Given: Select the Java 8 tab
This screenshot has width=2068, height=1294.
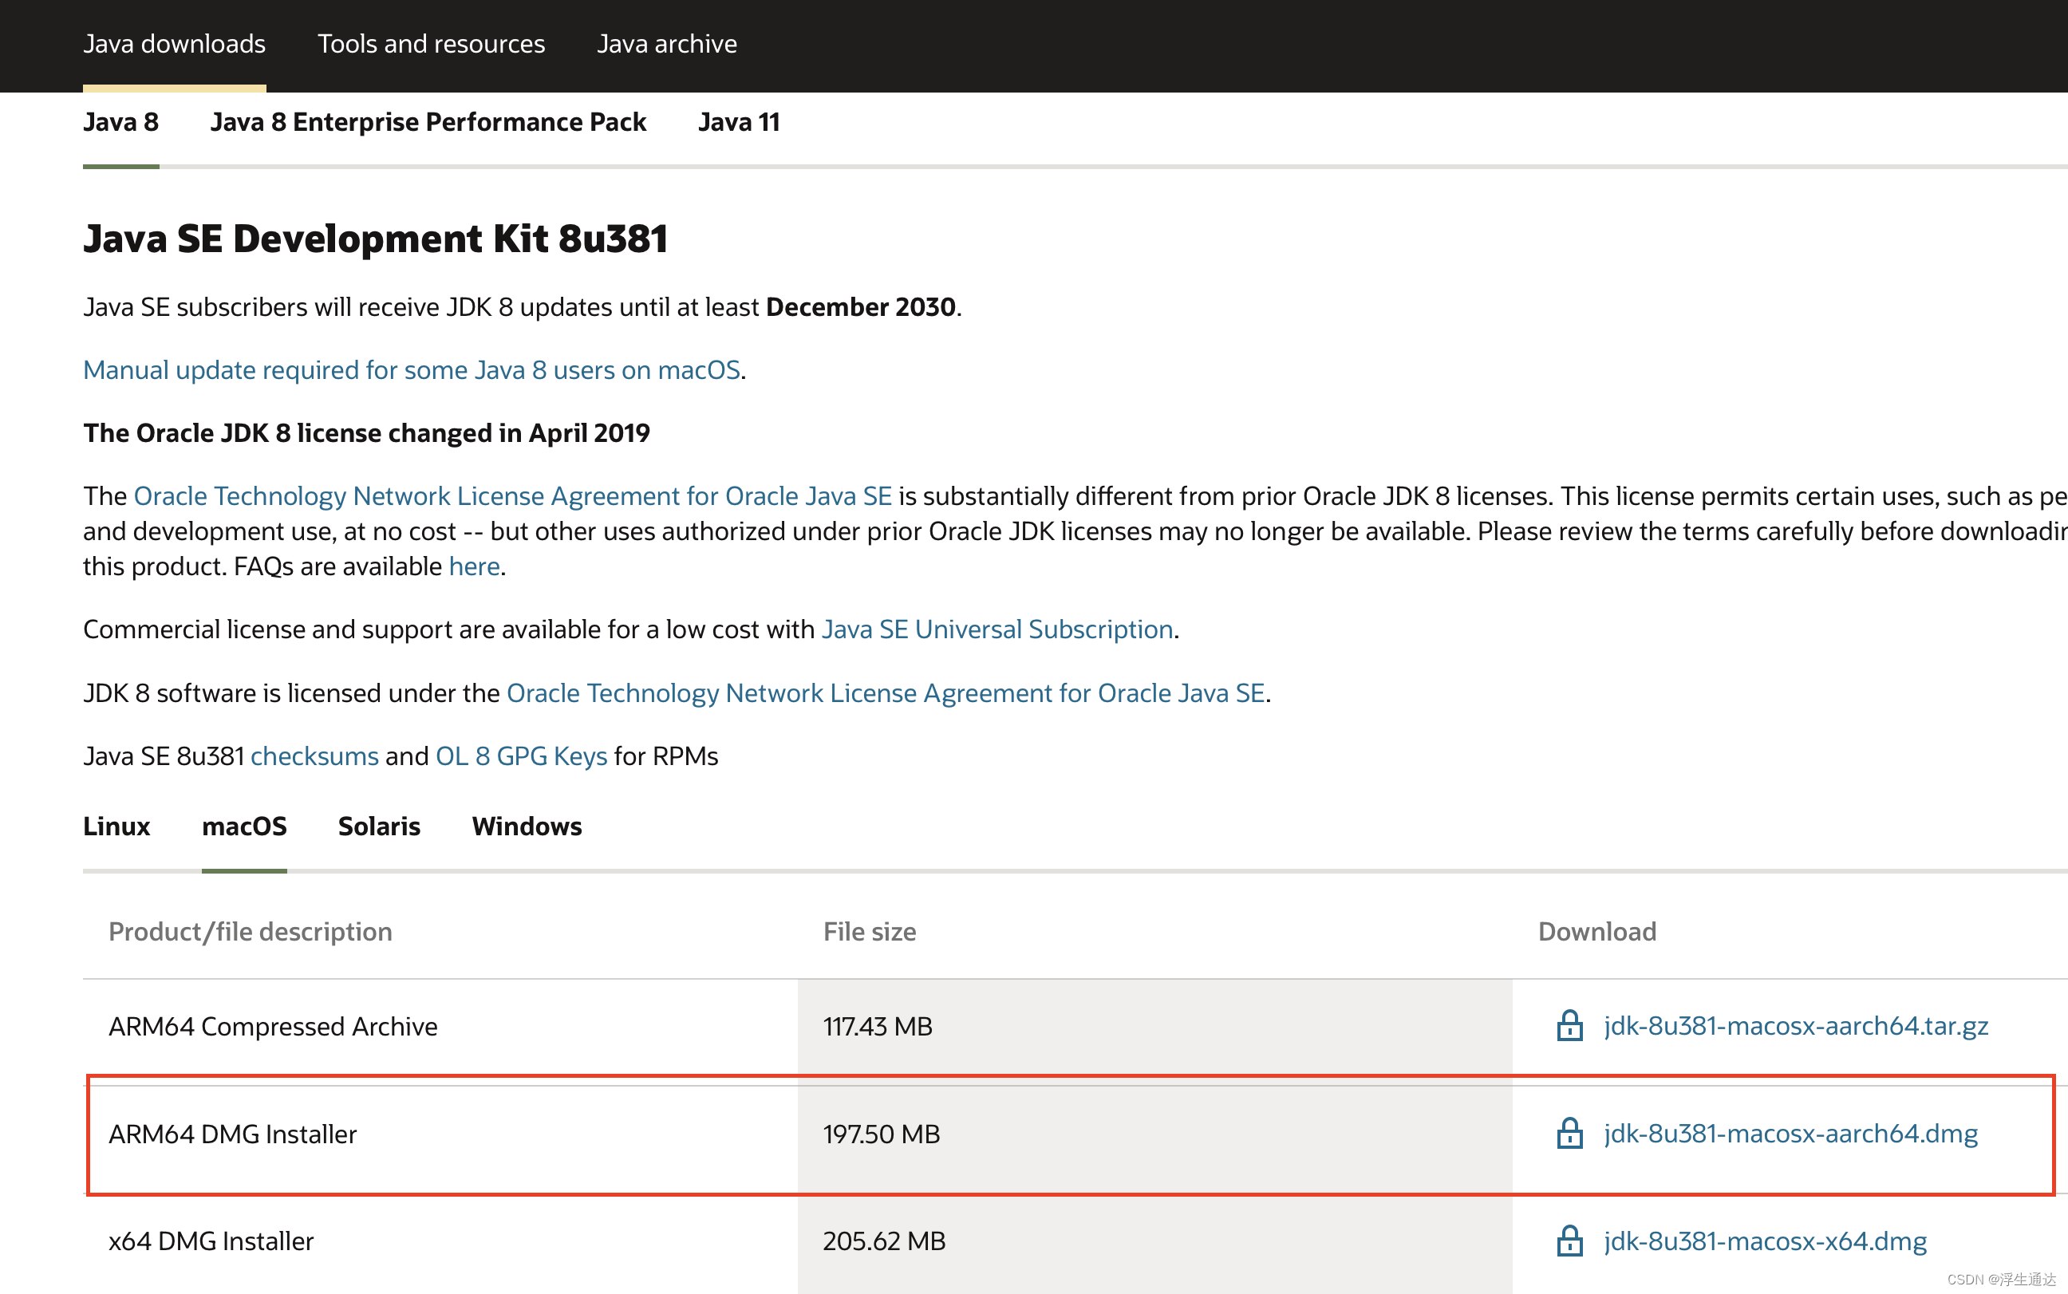Looking at the screenshot, I should pos(120,122).
